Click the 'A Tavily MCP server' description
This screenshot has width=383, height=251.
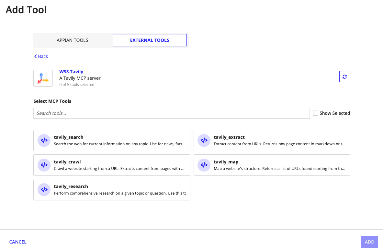tap(80, 78)
